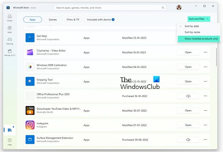Open more options for Surface Management Extension
The height and width of the screenshot is (152, 223).
(x=205, y=140)
